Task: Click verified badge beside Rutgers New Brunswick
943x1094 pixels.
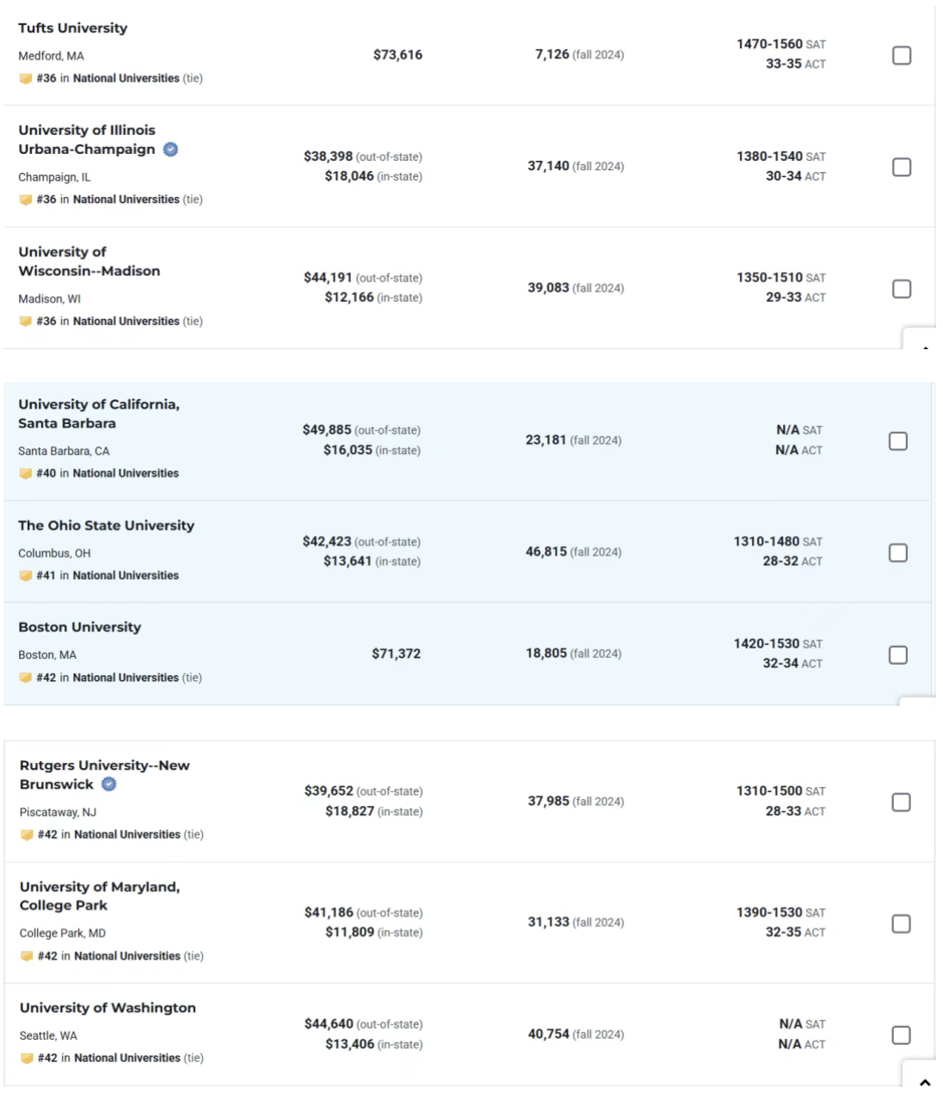Action: pos(109,784)
